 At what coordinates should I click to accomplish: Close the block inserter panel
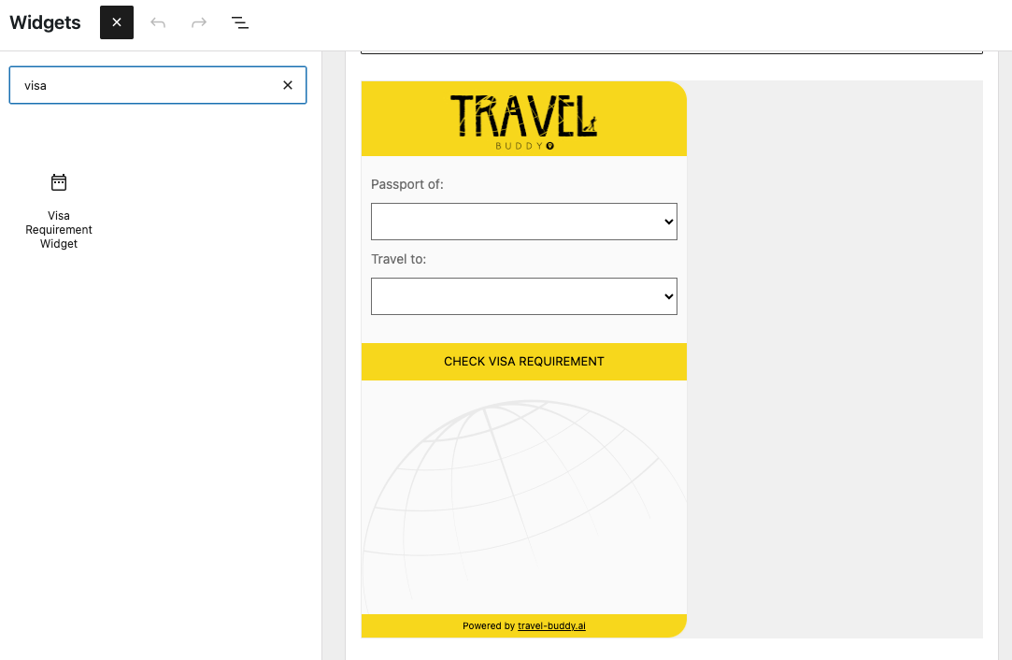click(x=117, y=22)
